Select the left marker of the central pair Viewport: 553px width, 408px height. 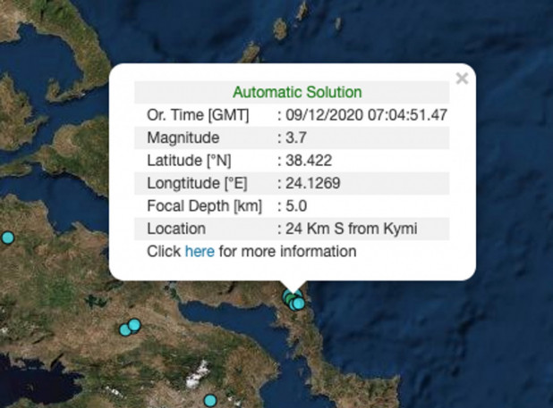point(125,329)
